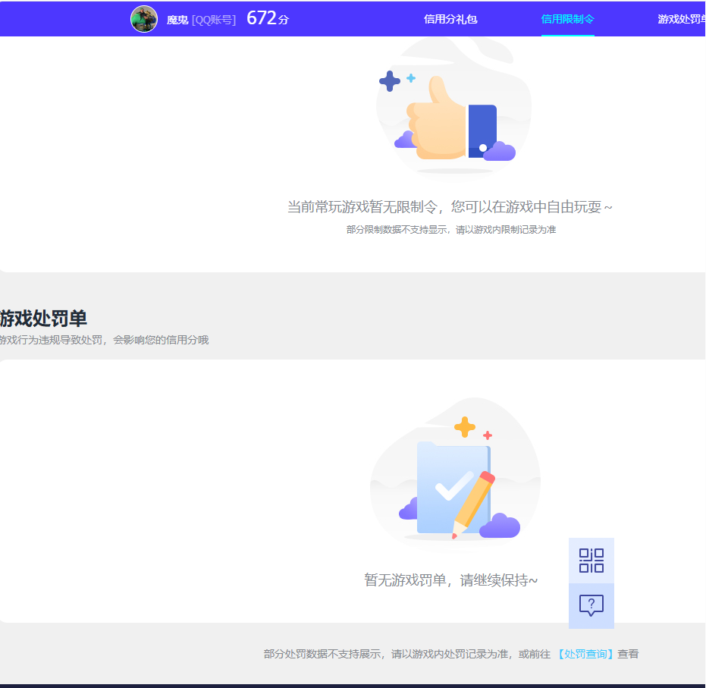Viewport: 706px width, 688px height.
Task: Click the username 魔鬼
Action: point(177,20)
